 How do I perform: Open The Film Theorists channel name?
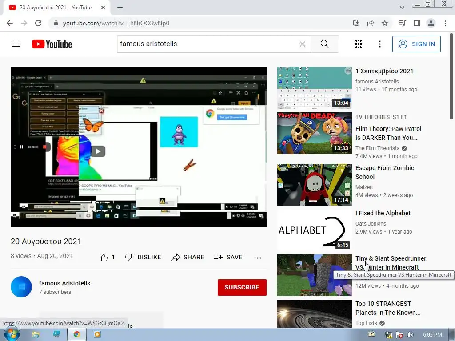[x=377, y=148]
